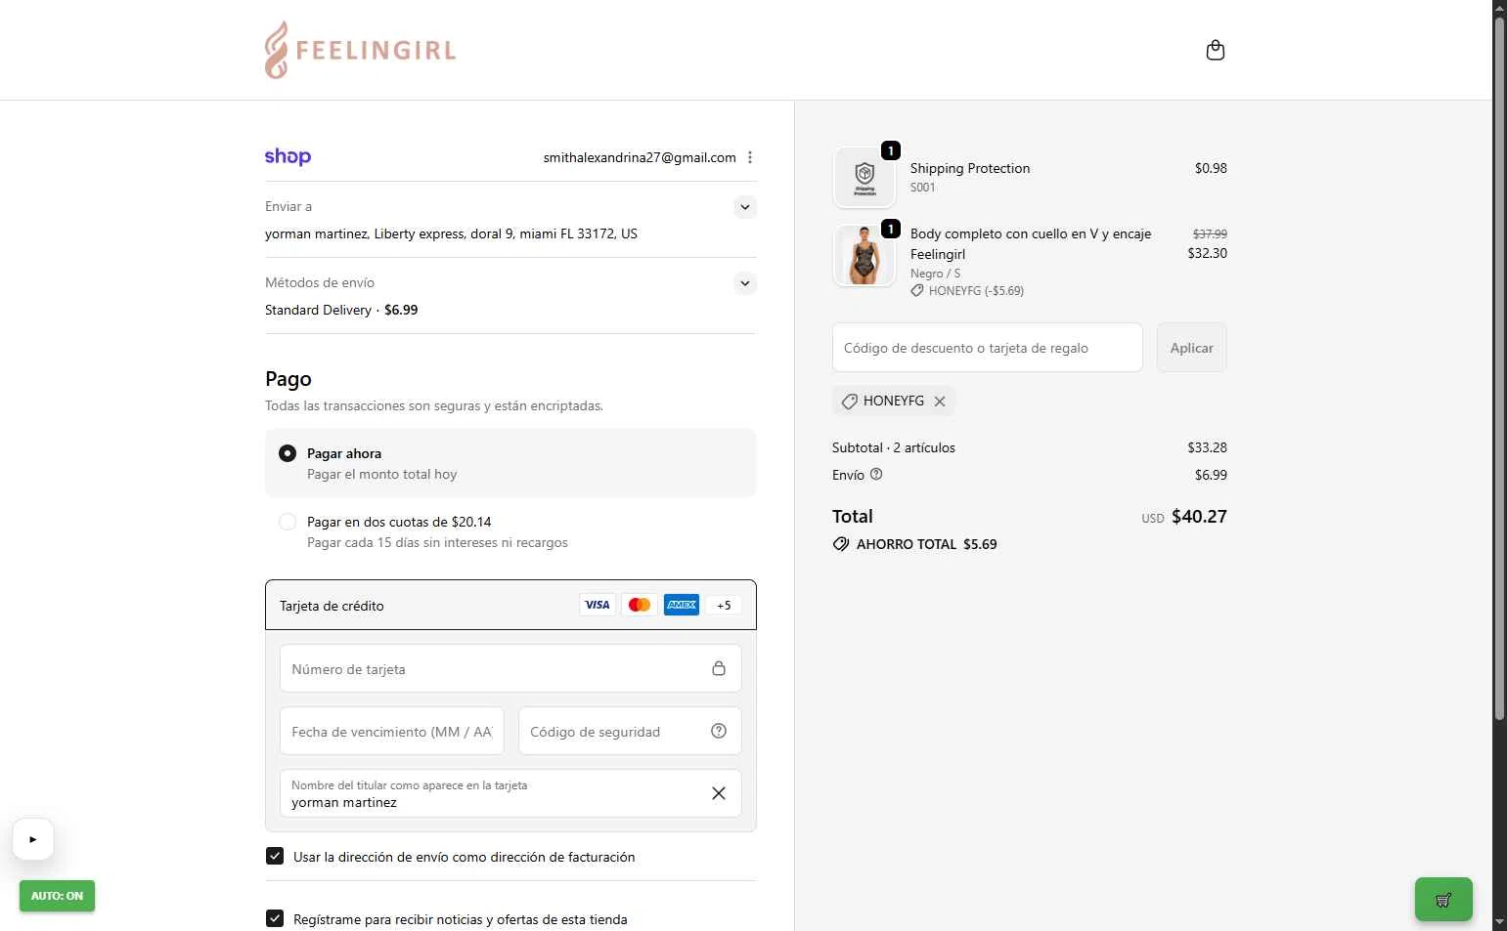This screenshot has height=931, width=1507.
Task: Expand the Métodos de envío section
Action: point(745,283)
